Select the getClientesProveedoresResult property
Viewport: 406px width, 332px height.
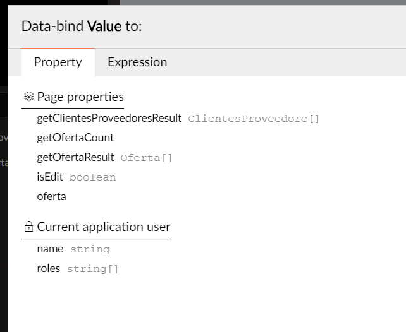tap(109, 118)
